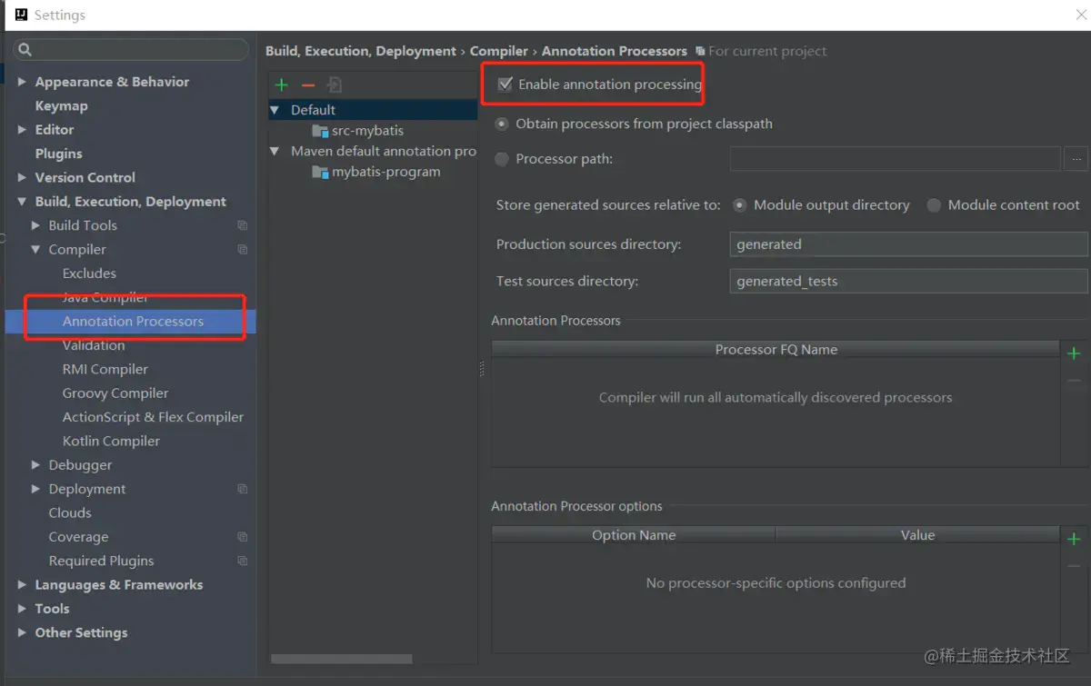Expand the Editor section arrow
This screenshot has width=1091, height=686.
tap(22, 130)
